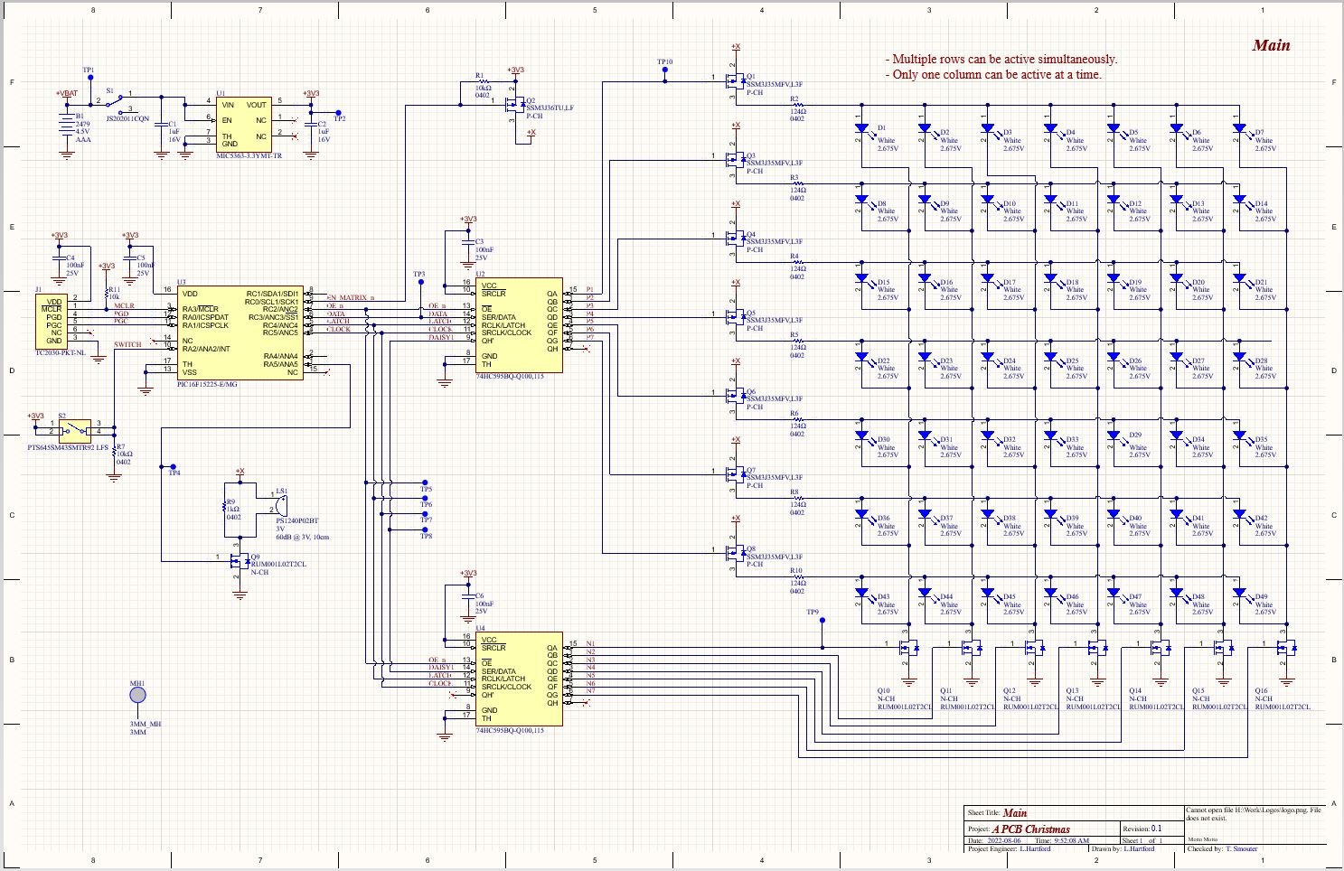Image resolution: width=1344 pixels, height=871 pixels.
Task: Click the MCLR net label
Action: coord(124,305)
